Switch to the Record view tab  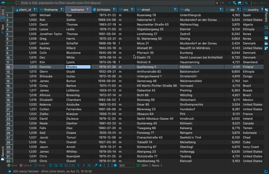[x=2, y=152]
